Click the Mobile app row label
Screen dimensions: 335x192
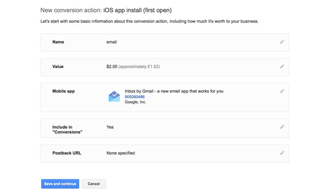click(x=63, y=91)
